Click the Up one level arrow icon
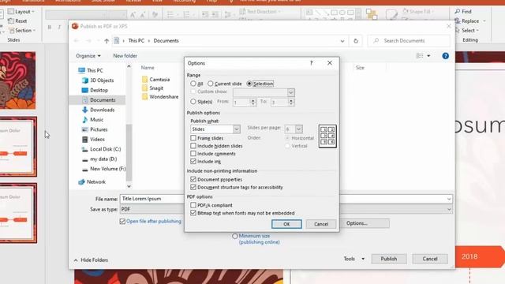505x284 pixels. coord(107,41)
